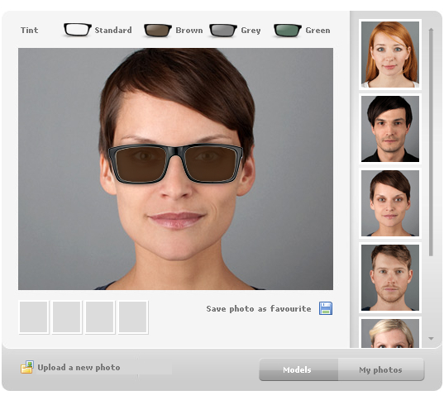Select the Standard clear lens tint icon
This screenshot has height=400, width=444.
pos(77,30)
